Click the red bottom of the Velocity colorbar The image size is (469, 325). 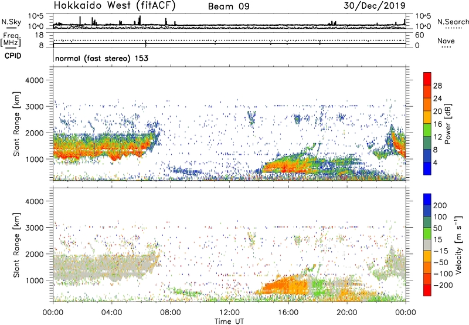point(427,290)
